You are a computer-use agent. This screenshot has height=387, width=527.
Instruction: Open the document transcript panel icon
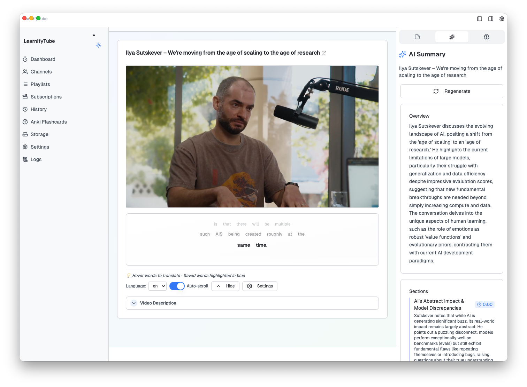[x=417, y=37]
